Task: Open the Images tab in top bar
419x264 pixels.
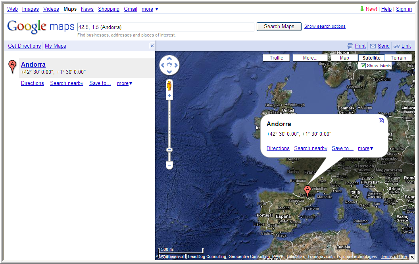Action: (x=31, y=9)
